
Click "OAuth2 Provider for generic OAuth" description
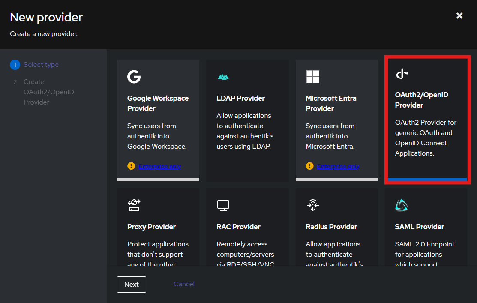tap(426, 138)
